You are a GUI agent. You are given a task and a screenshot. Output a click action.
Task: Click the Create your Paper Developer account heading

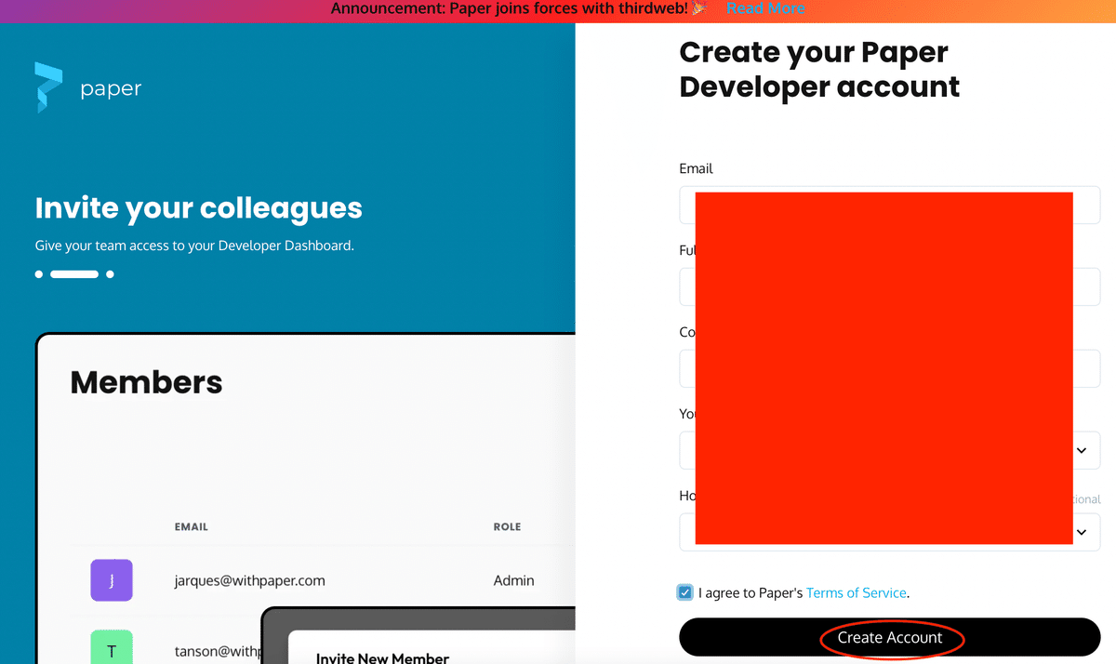[819, 69]
